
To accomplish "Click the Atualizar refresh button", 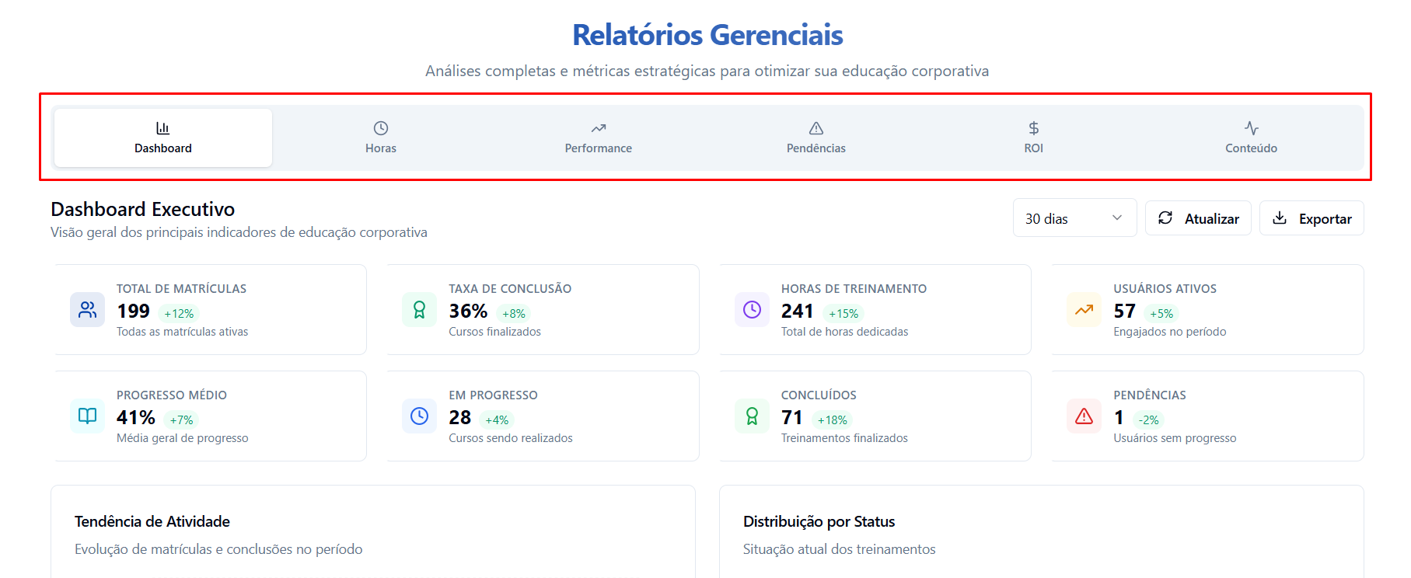I will (1198, 218).
